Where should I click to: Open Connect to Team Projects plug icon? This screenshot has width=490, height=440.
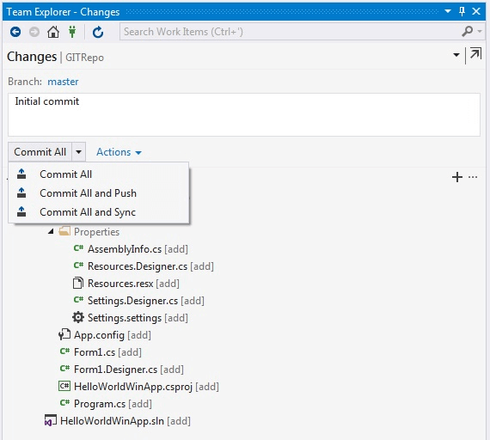pyautogui.click(x=72, y=32)
